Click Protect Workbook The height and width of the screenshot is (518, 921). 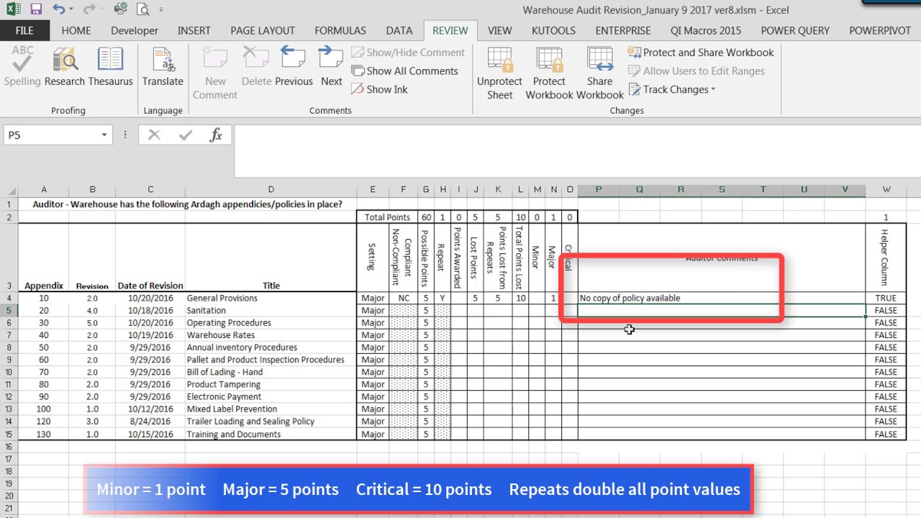coord(549,73)
